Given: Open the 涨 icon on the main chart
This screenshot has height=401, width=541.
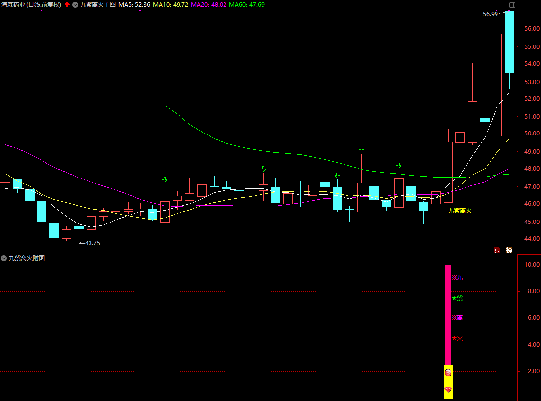Looking at the screenshot, I should (497, 250).
